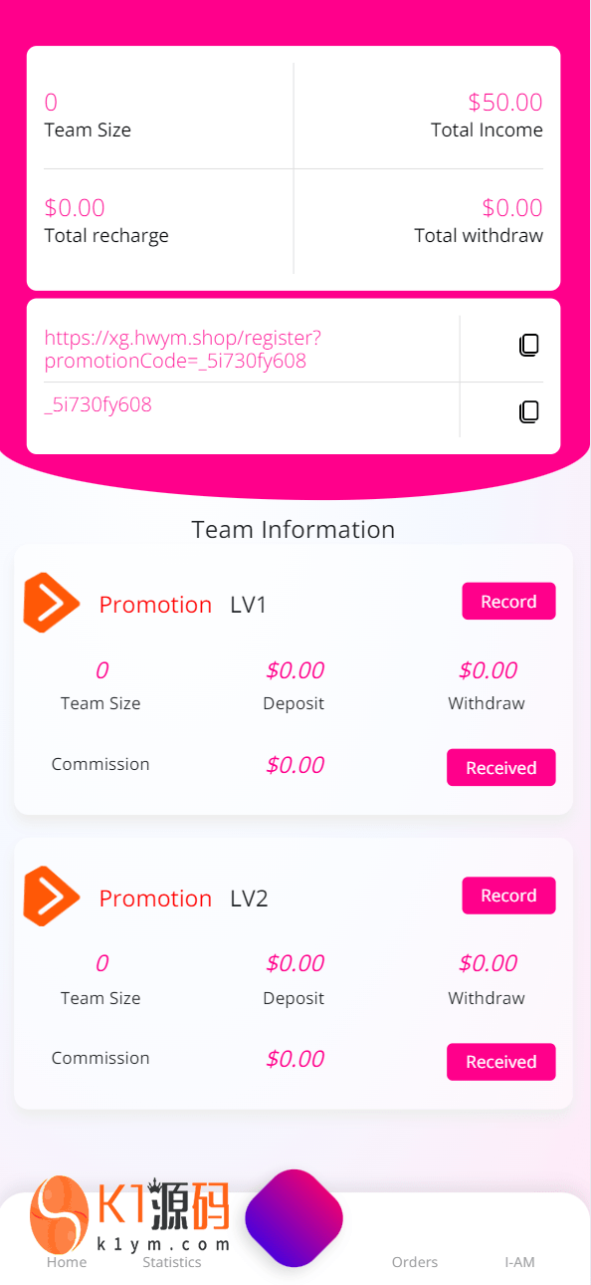Click the K1 watermark logo
Viewport: 591px width, 1285px height.
point(130,1214)
